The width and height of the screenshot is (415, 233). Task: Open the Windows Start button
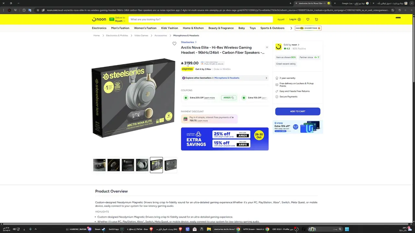pyautogui.click(x=347, y=229)
